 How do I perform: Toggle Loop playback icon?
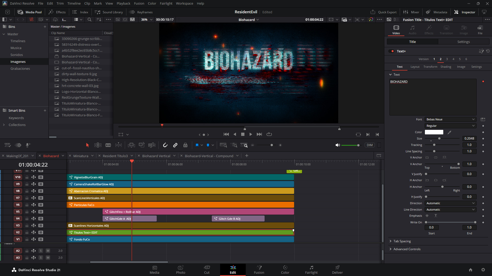coord(269,134)
